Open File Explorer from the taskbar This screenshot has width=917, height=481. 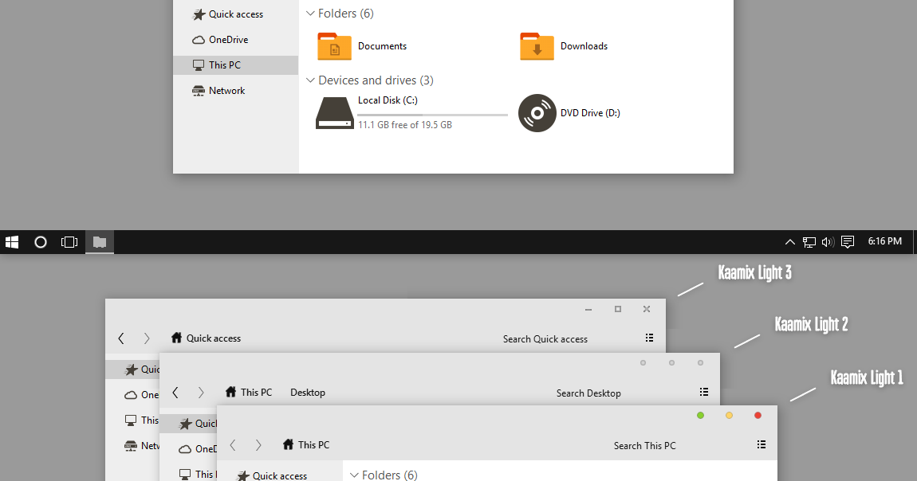(99, 241)
